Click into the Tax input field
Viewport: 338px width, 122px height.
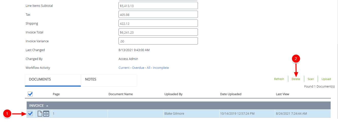click(158, 14)
